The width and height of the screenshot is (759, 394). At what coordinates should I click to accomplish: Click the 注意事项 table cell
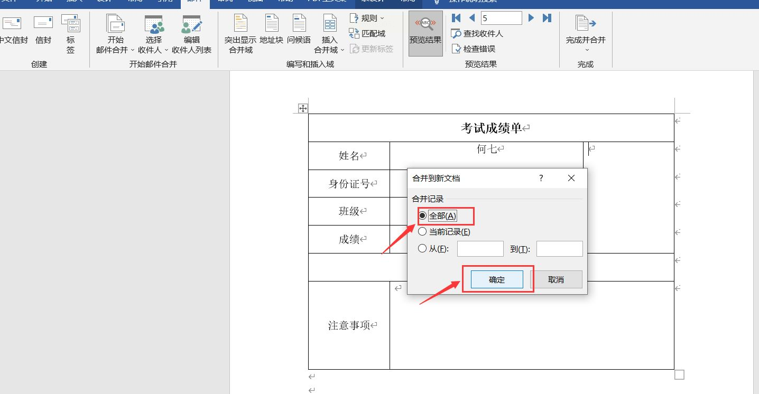click(x=349, y=325)
